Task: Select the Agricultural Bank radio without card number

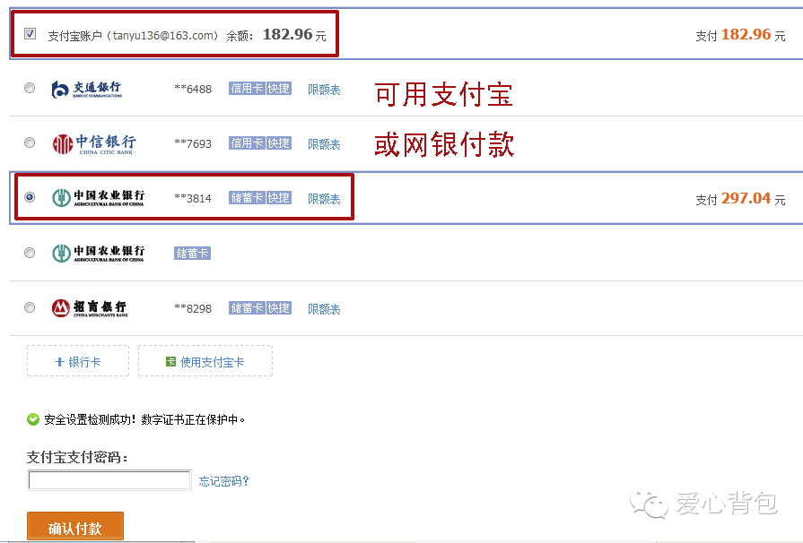Action: (30, 253)
